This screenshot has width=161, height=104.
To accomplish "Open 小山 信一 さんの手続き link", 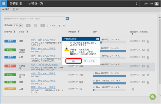I will tap(43, 73).
